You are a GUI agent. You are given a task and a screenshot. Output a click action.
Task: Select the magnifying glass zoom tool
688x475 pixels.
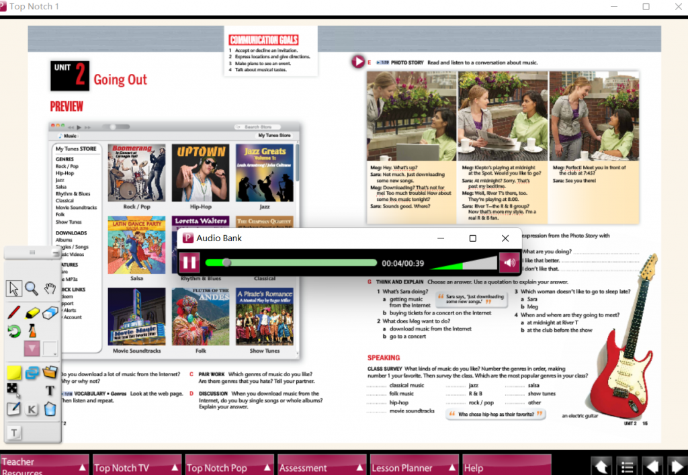tap(32, 289)
